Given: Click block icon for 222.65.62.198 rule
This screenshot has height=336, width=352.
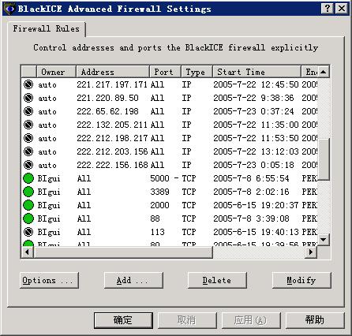Looking at the screenshot, I should click(28, 111).
